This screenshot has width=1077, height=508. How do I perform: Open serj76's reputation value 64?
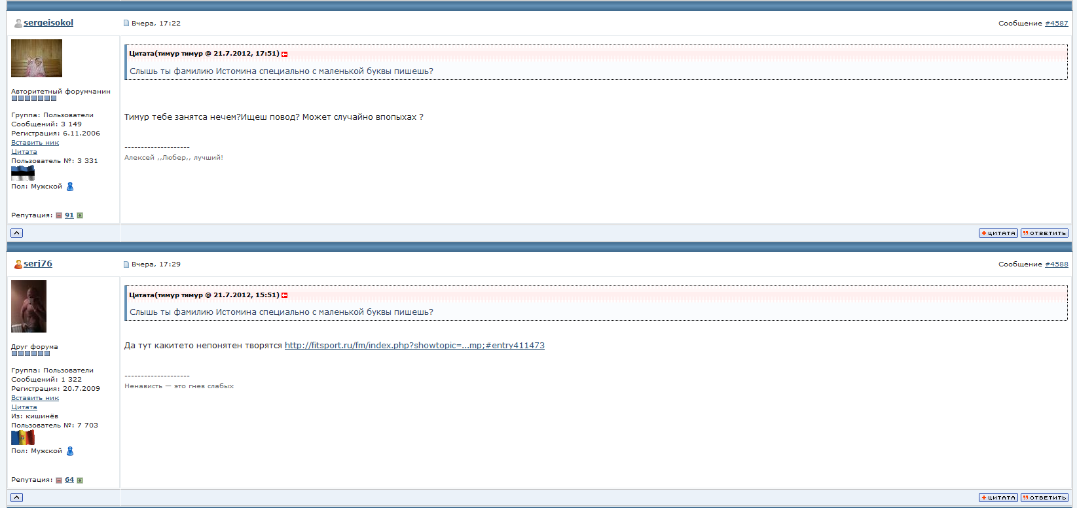click(69, 480)
